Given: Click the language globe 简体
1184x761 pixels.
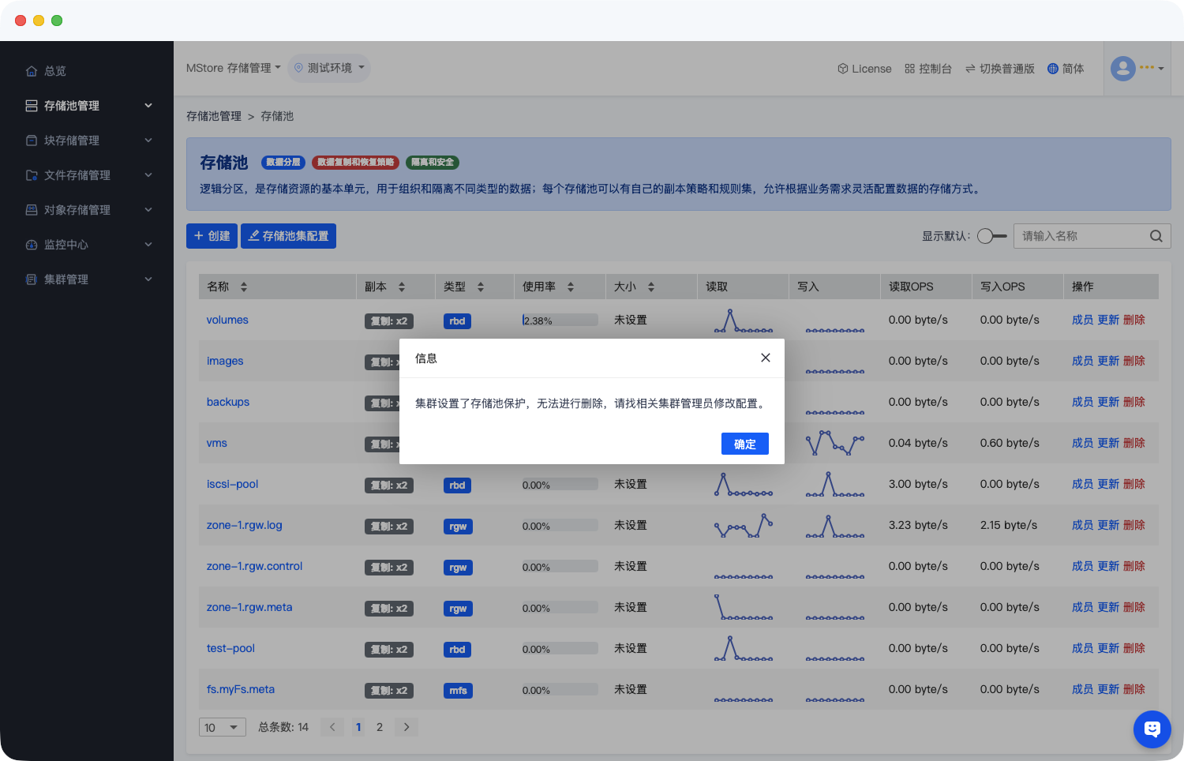Looking at the screenshot, I should pos(1065,69).
